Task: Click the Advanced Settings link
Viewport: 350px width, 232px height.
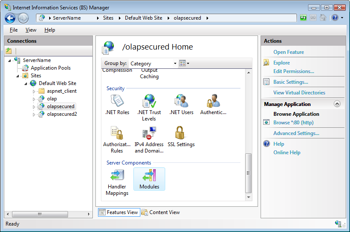Action: click(x=296, y=133)
